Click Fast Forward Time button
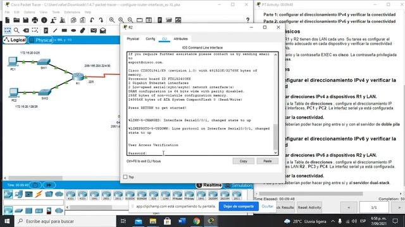The width and height of the screenshot is (405, 227). (x=49, y=185)
